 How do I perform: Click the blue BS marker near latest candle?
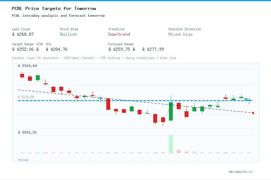(x=246, y=99)
